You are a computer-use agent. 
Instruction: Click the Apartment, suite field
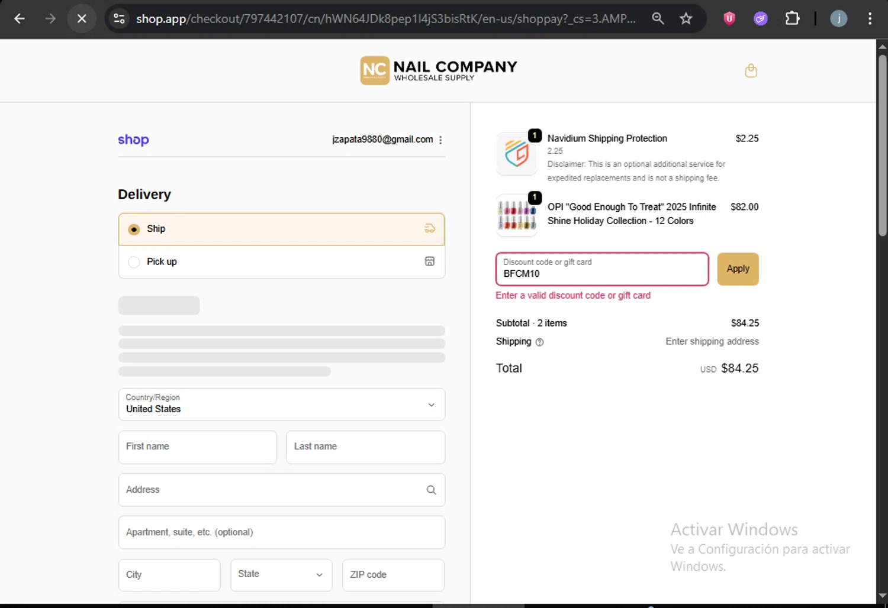click(x=282, y=532)
